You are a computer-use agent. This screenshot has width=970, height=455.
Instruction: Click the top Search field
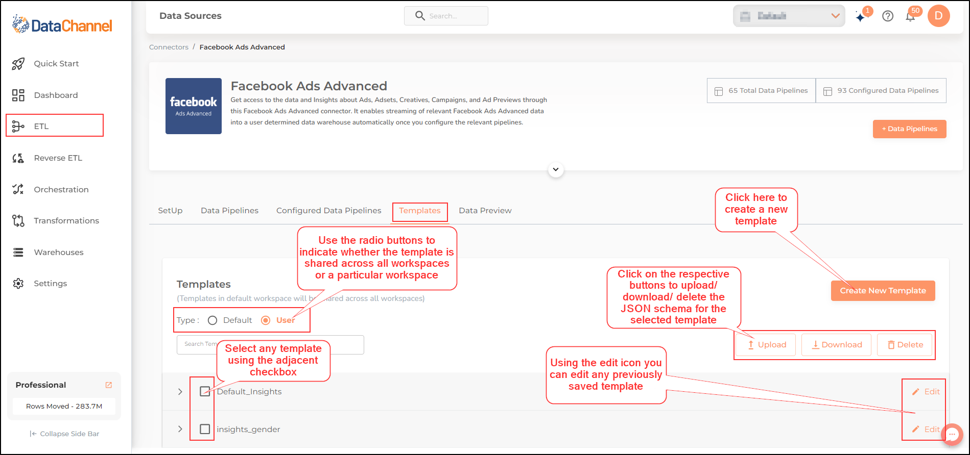click(446, 16)
